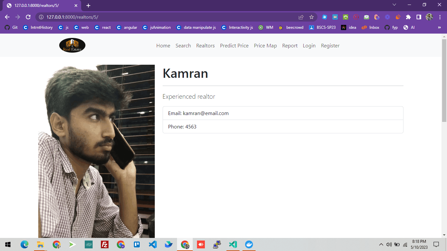Open blue Visual Studio Code from taskbar
Image resolution: width=447 pixels, height=251 pixels.
(x=153, y=244)
